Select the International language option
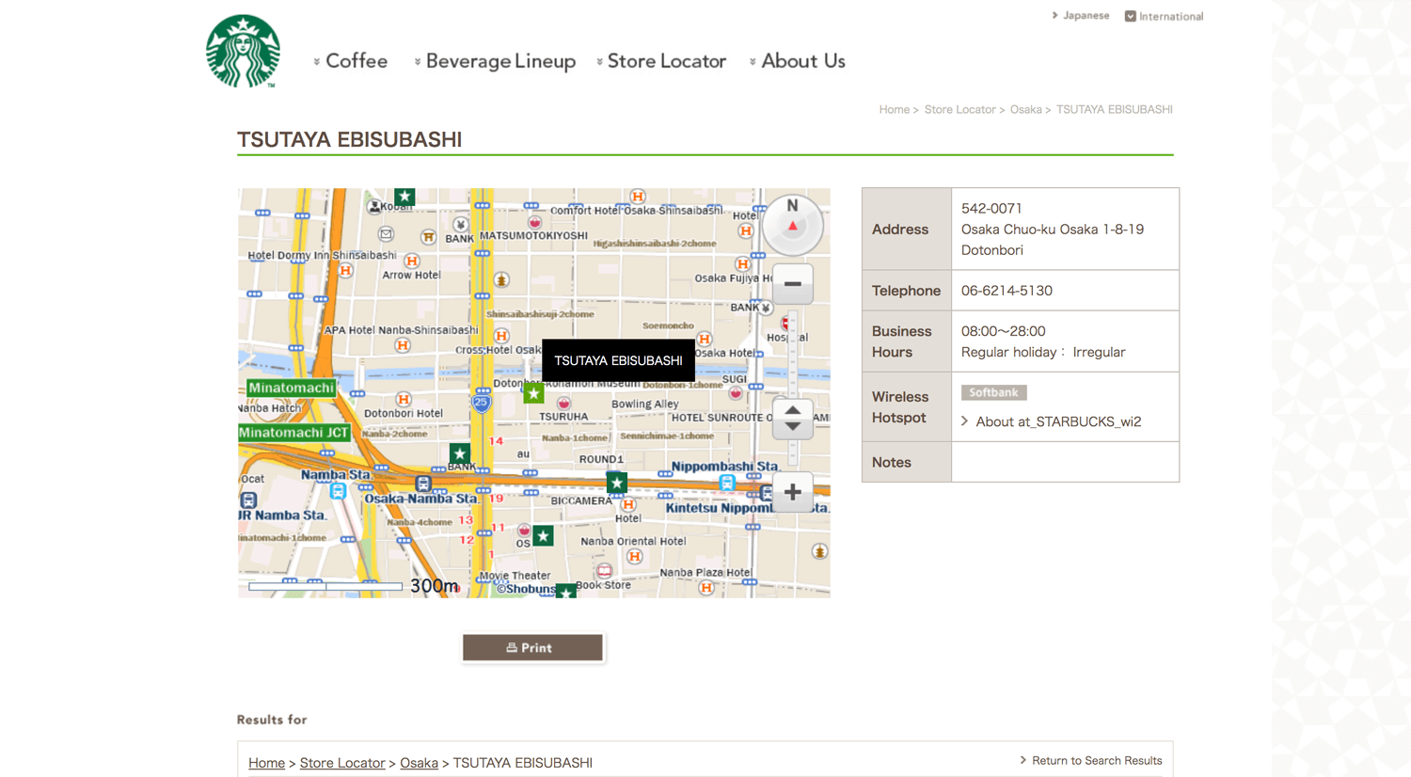The height and width of the screenshot is (777, 1411). tap(1165, 16)
